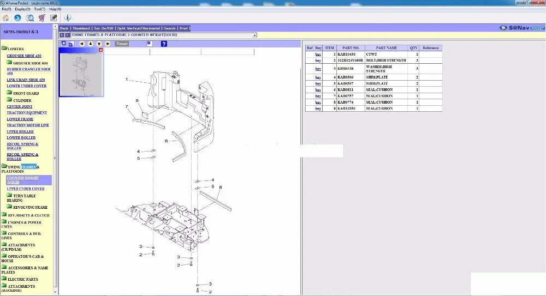546x296 pixels.
Task: Go to the home page icon
Action: (x=6, y=18)
